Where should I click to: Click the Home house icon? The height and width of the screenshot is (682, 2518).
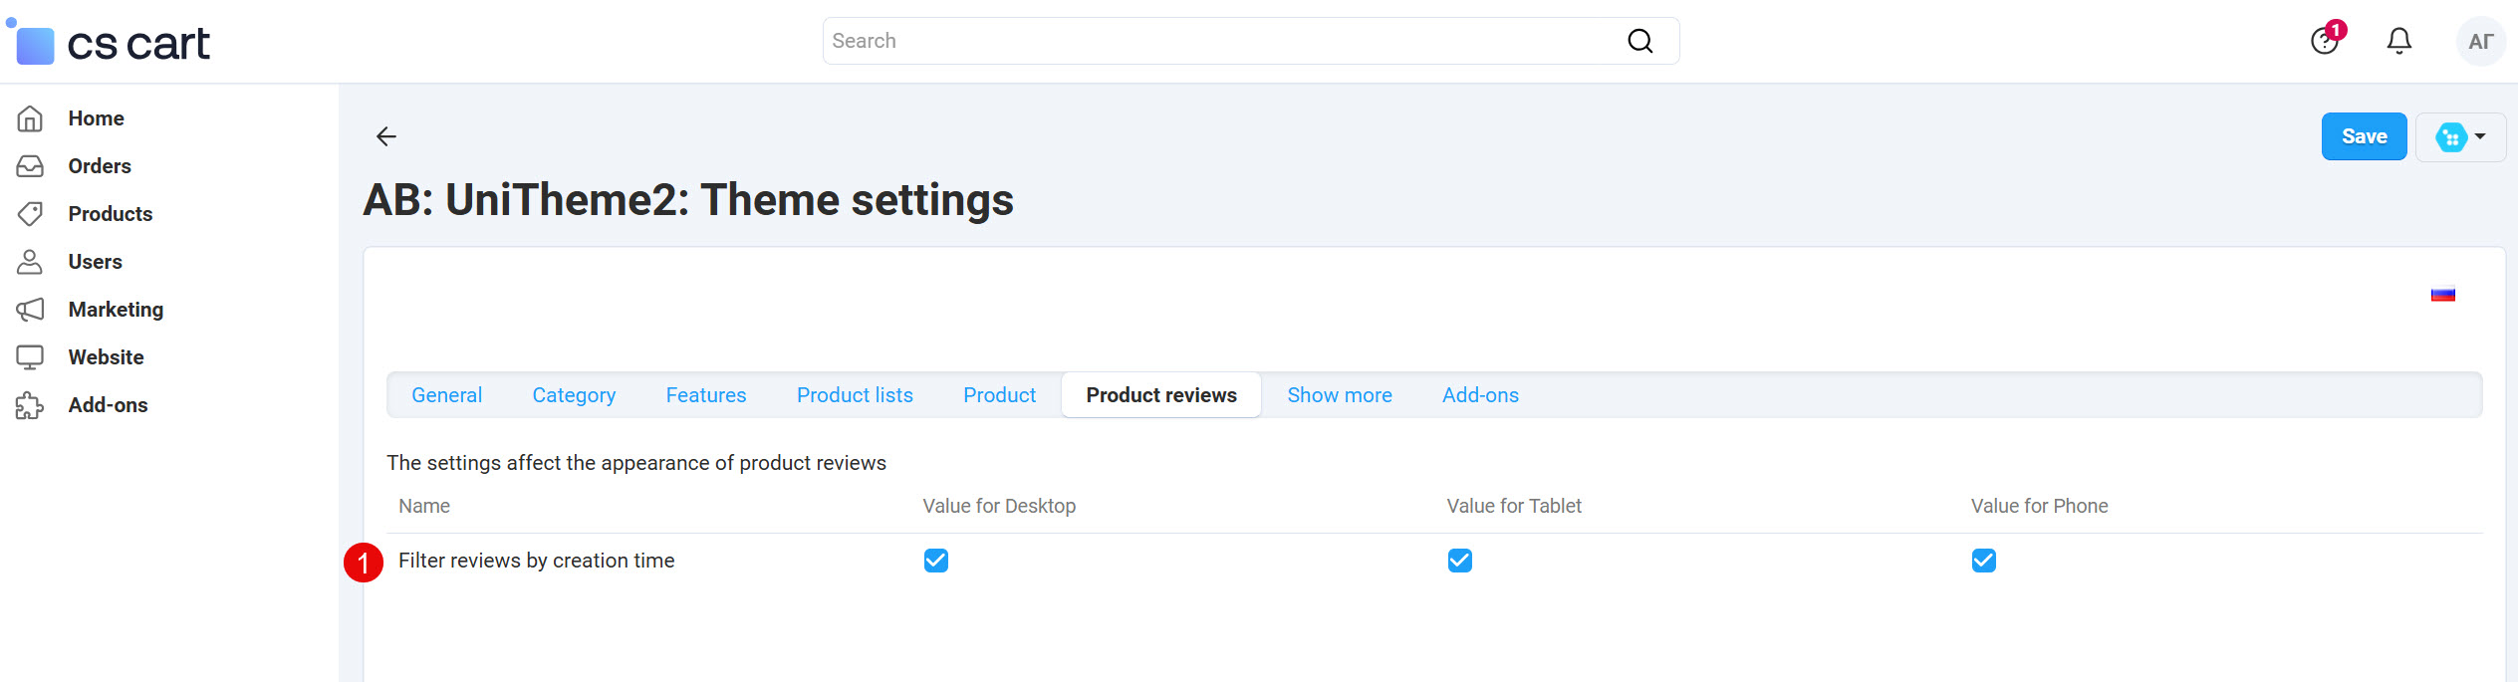[30, 118]
